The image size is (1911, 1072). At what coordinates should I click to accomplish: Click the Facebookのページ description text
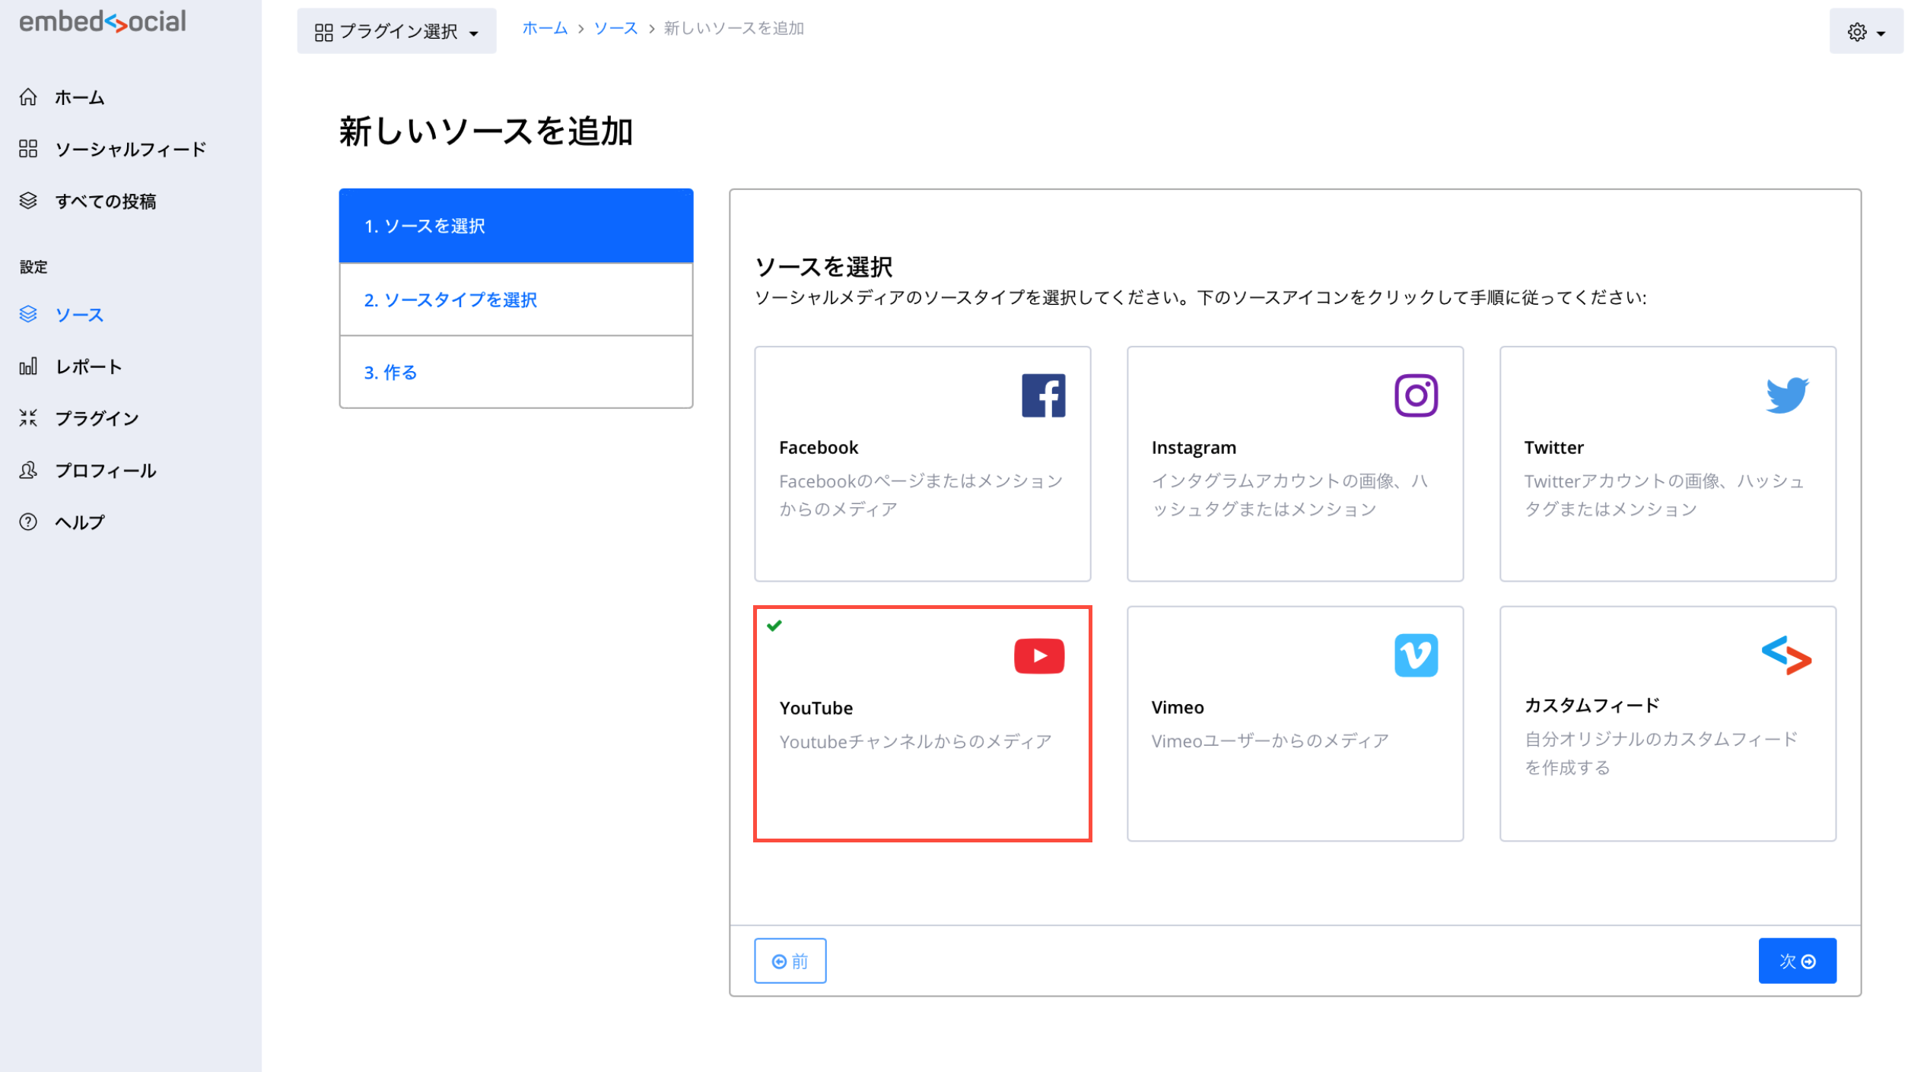tap(921, 495)
